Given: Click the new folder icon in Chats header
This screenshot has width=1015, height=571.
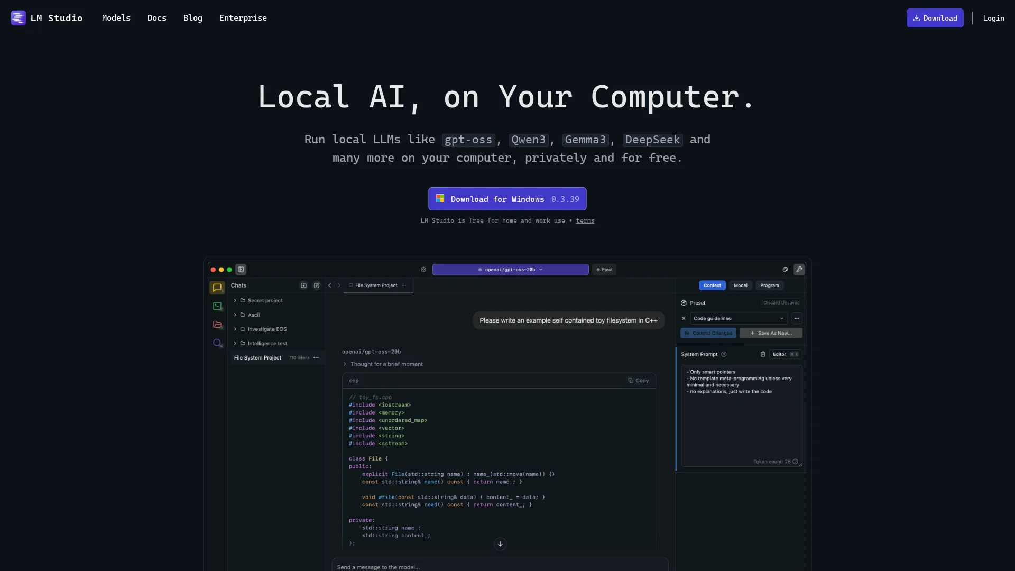Looking at the screenshot, I should tap(304, 285).
